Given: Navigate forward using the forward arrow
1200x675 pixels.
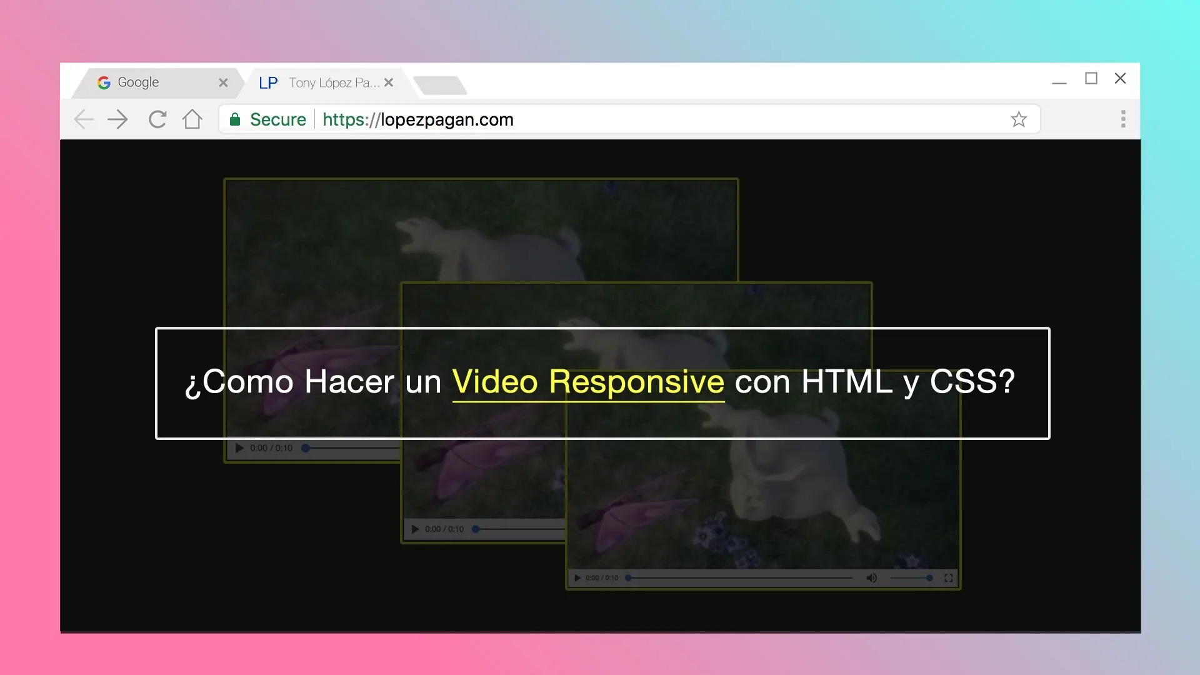Looking at the screenshot, I should [117, 119].
